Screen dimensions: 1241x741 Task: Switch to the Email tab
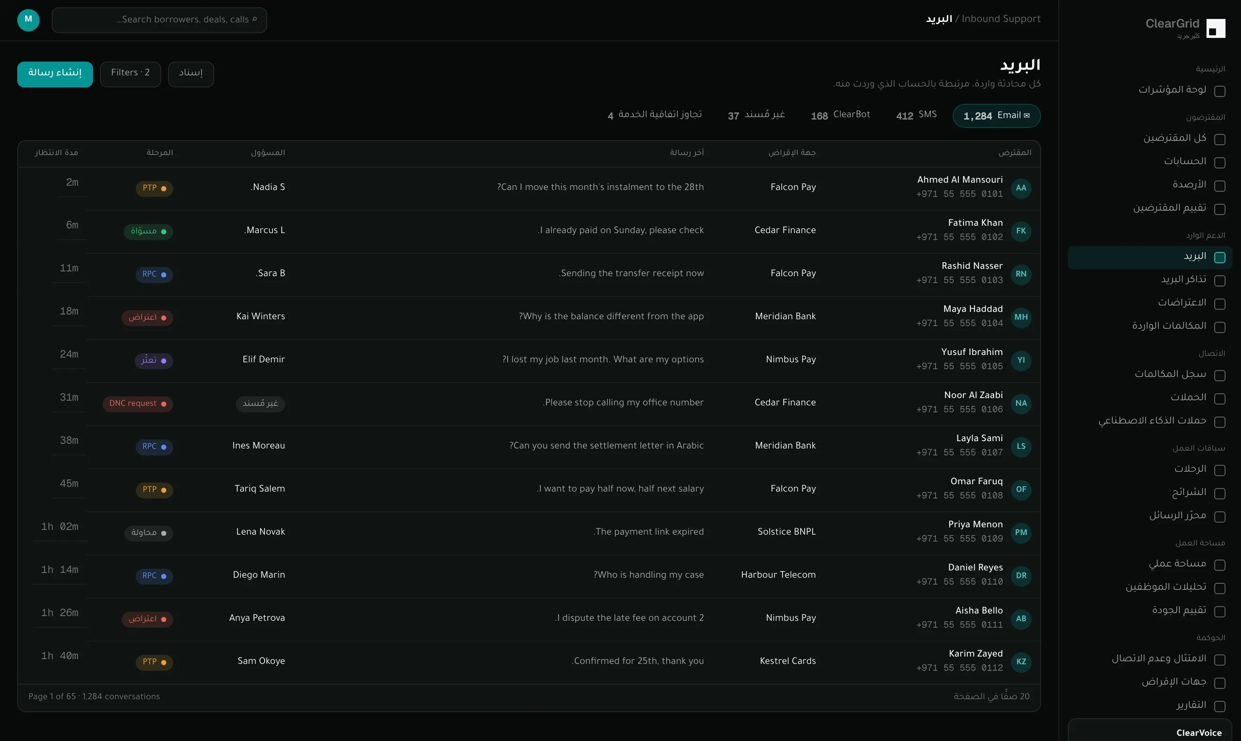996,116
